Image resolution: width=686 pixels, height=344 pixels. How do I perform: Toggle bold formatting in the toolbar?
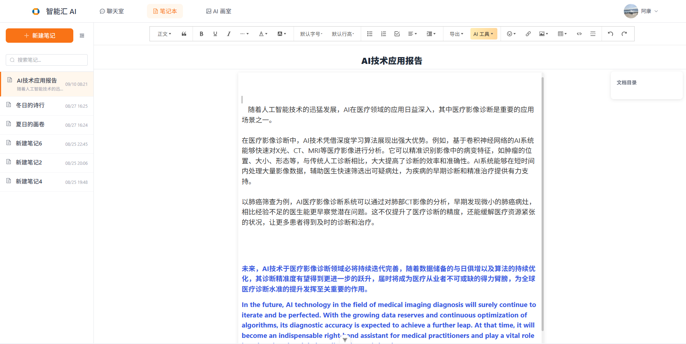(x=201, y=34)
